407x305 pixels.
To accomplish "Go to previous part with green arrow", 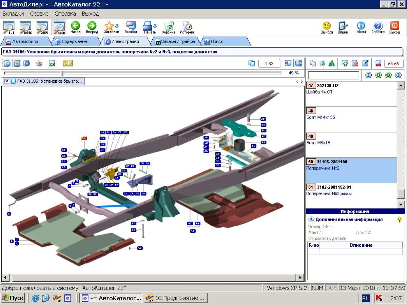I will (379, 75).
